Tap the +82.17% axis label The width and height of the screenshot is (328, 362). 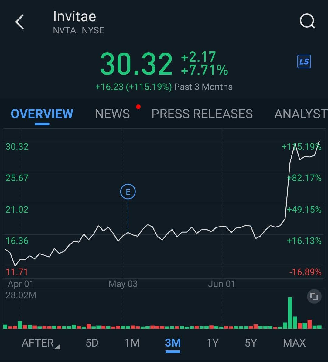pyautogui.click(x=304, y=178)
